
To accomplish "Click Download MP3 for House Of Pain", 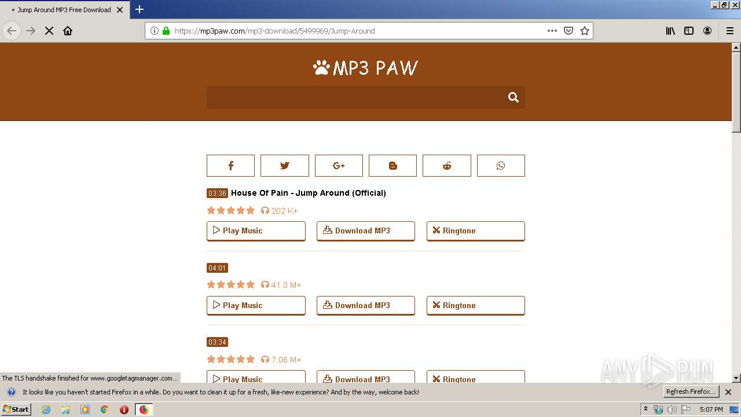I will (365, 231).
